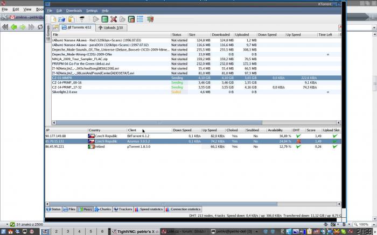Switch to the Uploads 3/10 tab
The image size is (377, 235).
coord(111,27)
